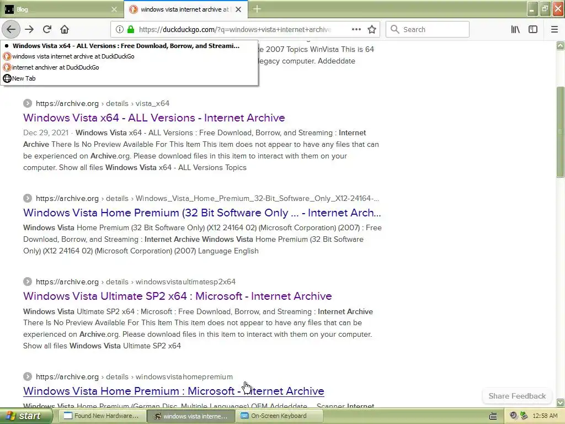The image size is (565, 424).
Task: Select the windows vista internet archive tab
Action: click(x=185, y=9)
